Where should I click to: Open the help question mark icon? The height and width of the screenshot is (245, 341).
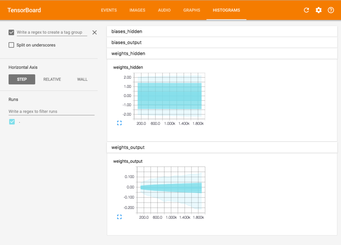click(331, 10)
